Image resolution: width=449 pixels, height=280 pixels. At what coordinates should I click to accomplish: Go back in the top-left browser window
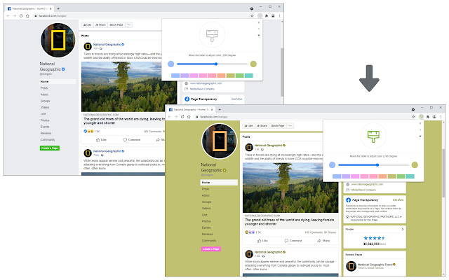coord(8,15)
